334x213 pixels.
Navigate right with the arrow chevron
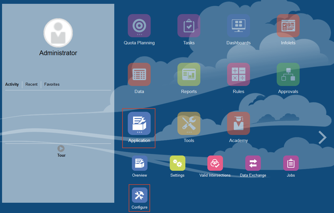(322, 137)
